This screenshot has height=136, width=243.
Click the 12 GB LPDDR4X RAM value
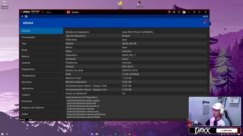[130, 74]
